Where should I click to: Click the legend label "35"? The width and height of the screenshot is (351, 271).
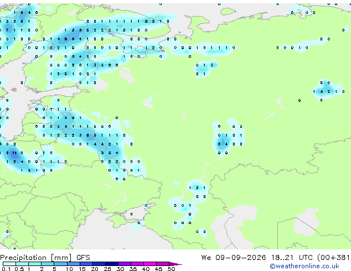tap(133, 269)
